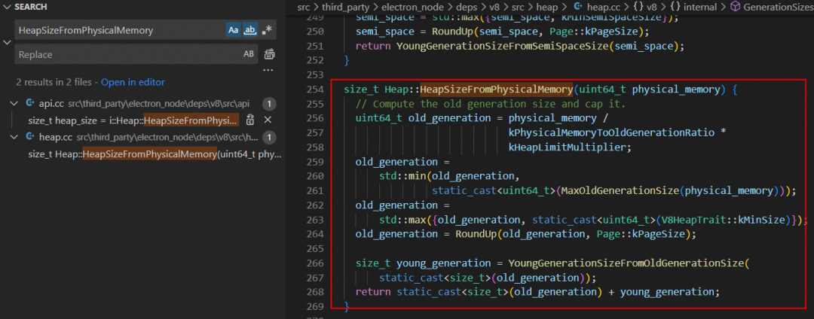Click 'YoungGenerationSizeFromOldGenerationSize' on line 266

(x=626, y=263)
